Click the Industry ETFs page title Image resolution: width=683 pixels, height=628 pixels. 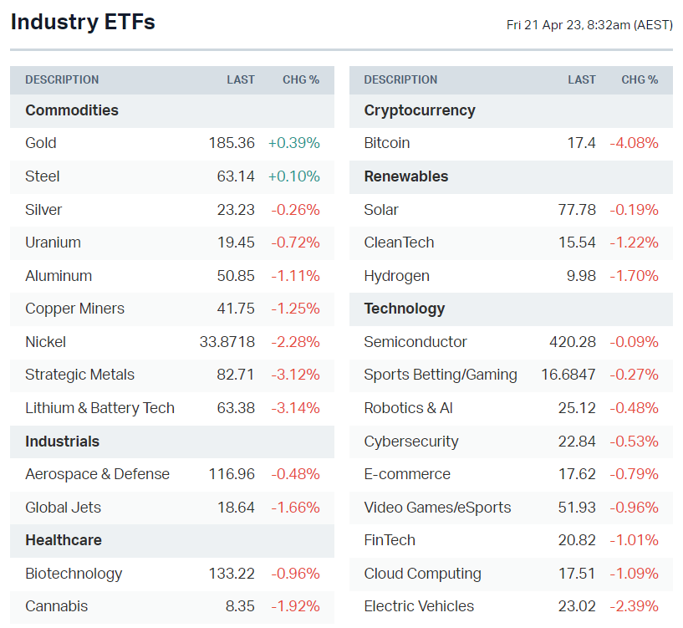pos(83,23)
